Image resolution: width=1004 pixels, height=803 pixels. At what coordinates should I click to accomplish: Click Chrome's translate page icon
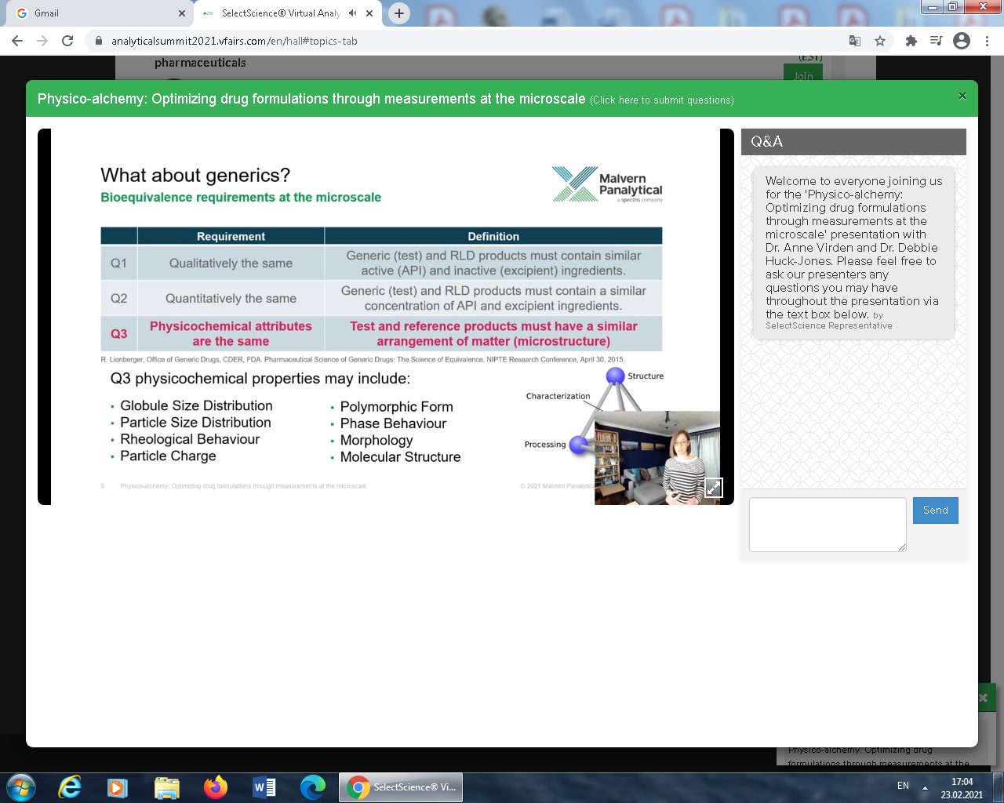pyautogui.click(x=855, y=41)
